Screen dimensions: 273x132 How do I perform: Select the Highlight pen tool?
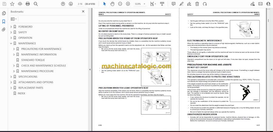(181, 4)
